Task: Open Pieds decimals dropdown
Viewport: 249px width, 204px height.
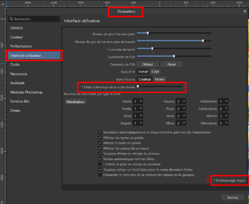Action: (x=181, y=109)
